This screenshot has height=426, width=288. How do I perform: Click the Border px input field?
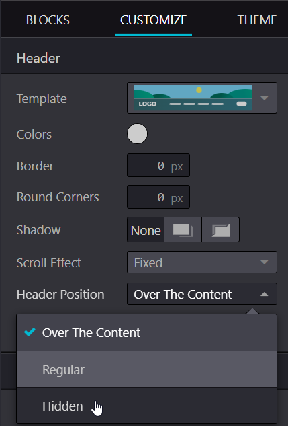[158, 166]
